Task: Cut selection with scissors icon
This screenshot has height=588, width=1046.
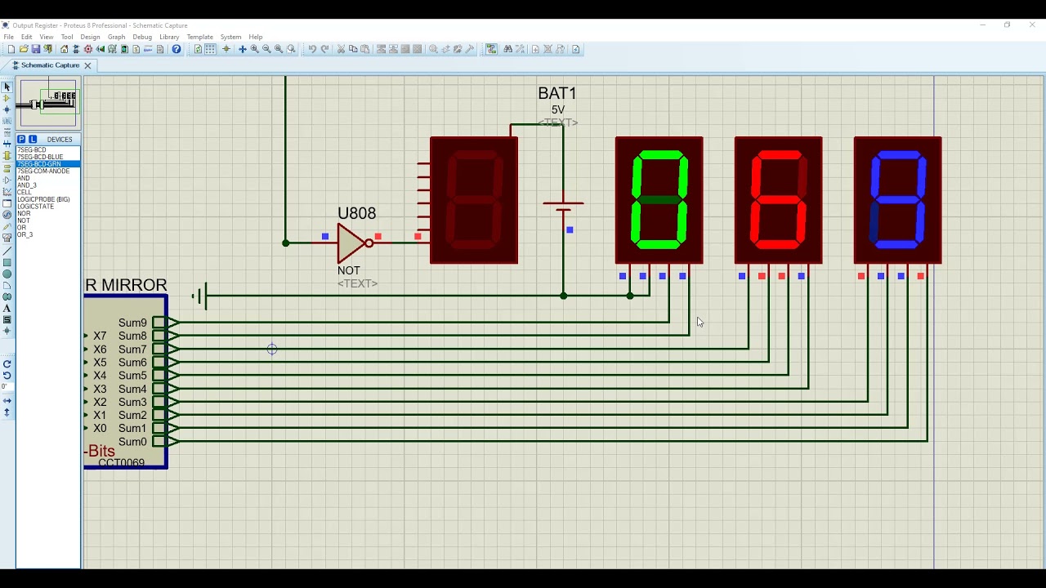Action: (341, 49)
